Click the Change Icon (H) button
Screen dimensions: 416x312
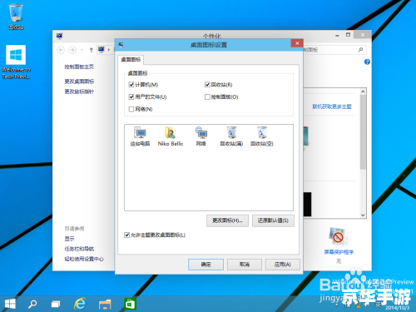(x=227, y=220)
